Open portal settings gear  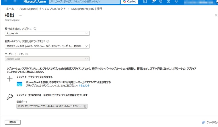pos(161,1)
